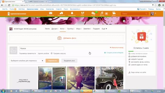Viewport: 165px width, 93px height.
Task: Click Добавить фото link
Action: [70, 38]
